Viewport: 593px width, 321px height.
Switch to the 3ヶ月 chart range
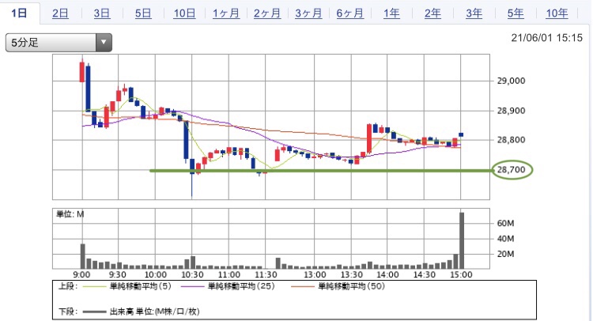[308, 13]
